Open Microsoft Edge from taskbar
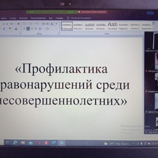Screen dimensions: 158x158 tap(15, 143)
